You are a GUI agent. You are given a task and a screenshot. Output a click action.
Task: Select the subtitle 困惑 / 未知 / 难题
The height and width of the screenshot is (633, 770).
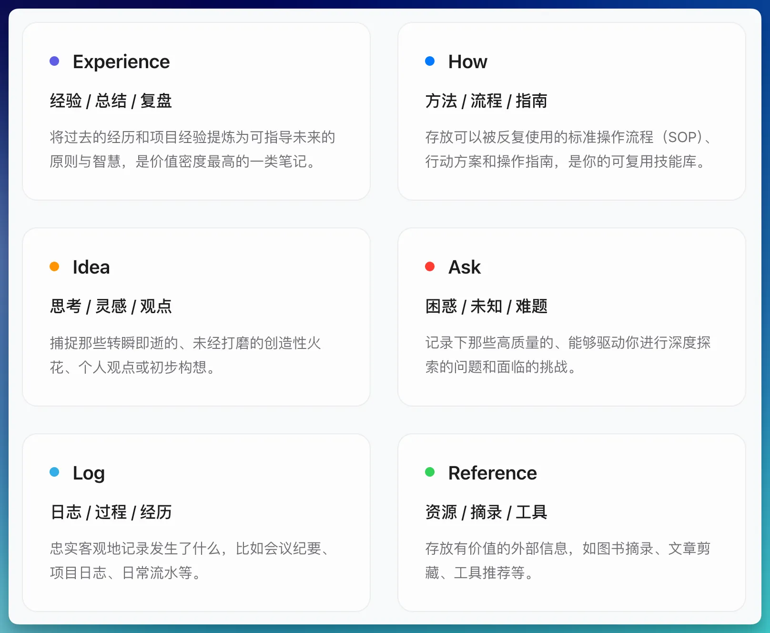coord(486,306)
